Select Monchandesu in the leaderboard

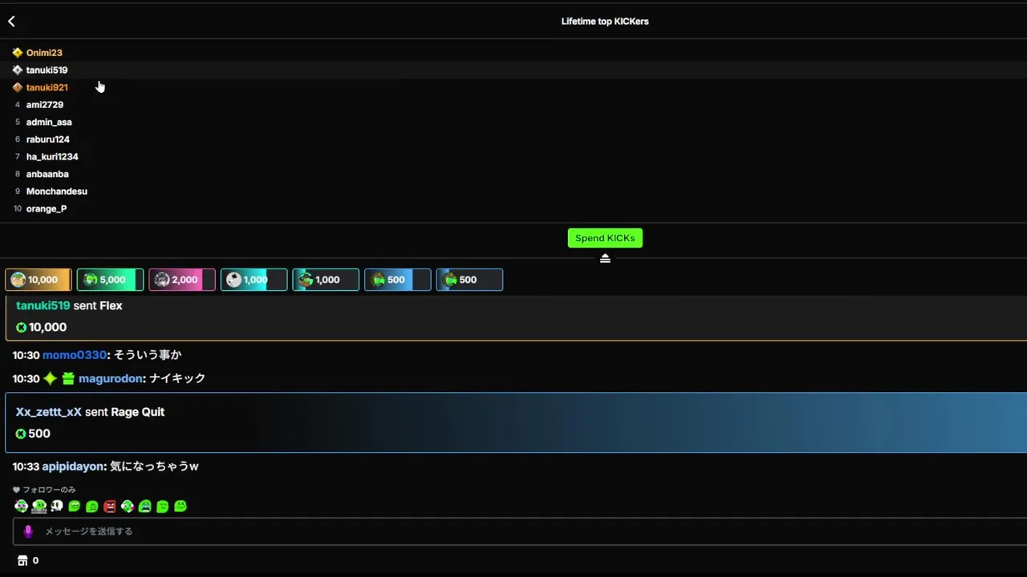tap(56, 192)
